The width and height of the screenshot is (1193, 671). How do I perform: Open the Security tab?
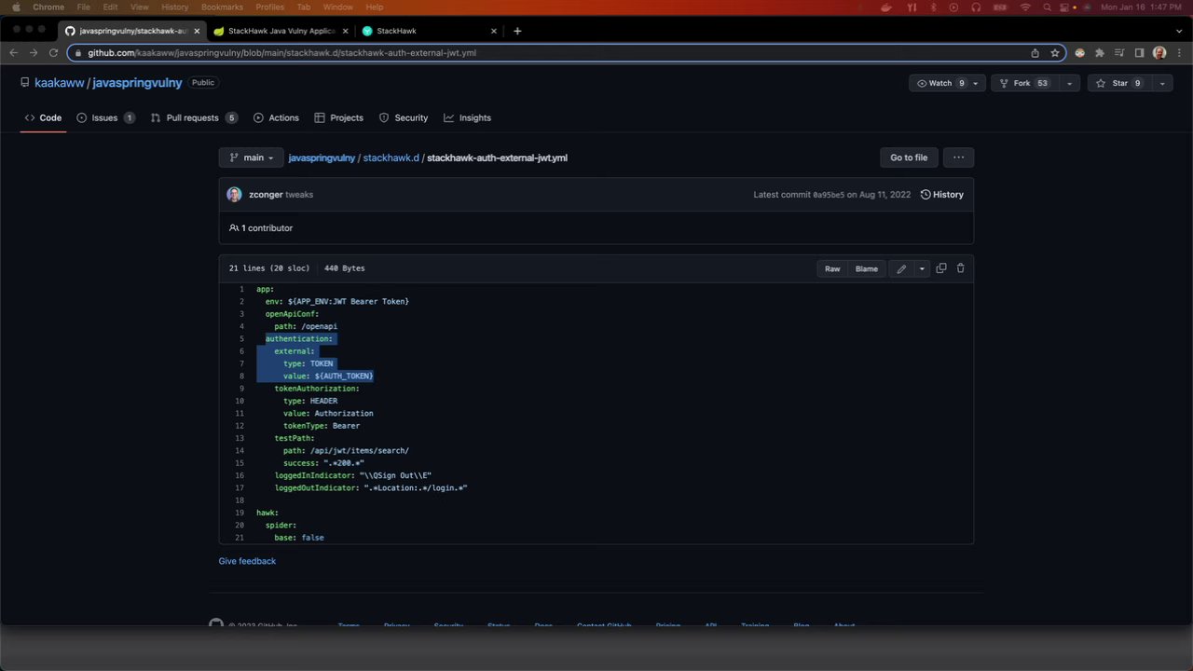click(x=404, y=118)
